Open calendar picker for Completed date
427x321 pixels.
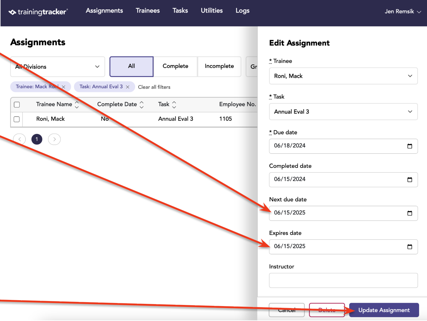pos(410,180)
